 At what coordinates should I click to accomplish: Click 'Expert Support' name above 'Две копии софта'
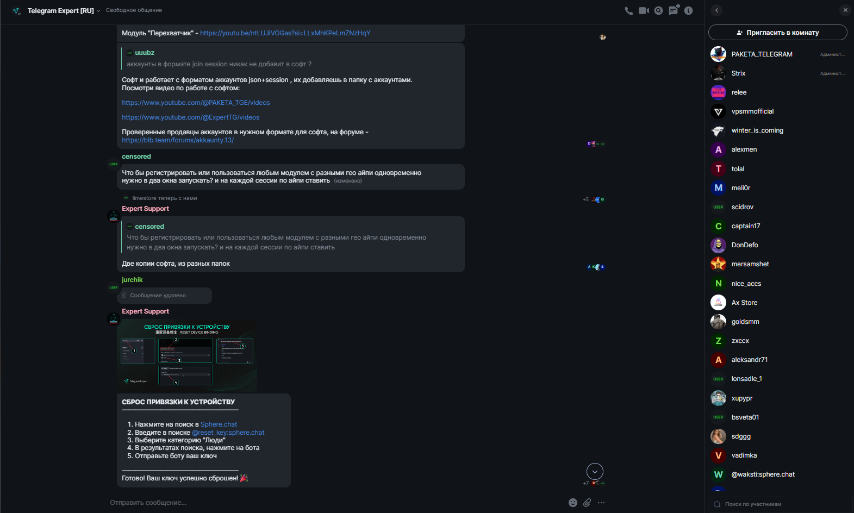[x=145, y=209]
